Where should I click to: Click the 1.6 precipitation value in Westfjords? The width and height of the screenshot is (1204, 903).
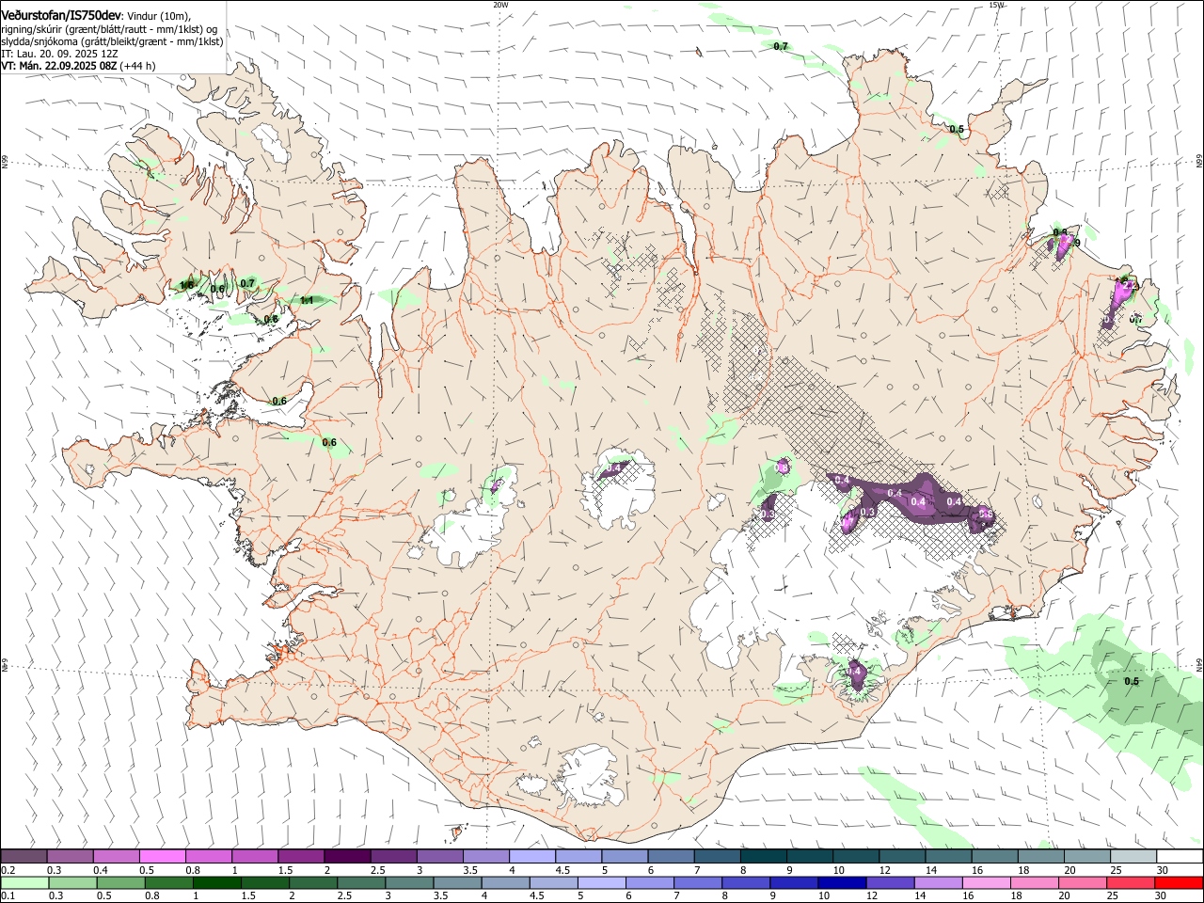186,284
